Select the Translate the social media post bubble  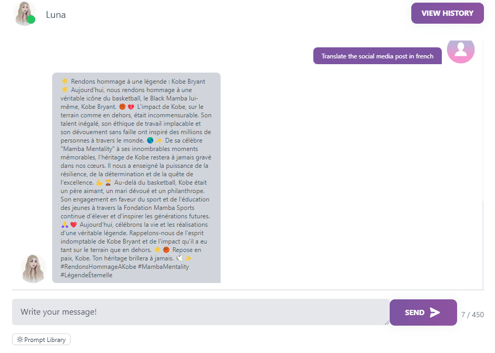point(377,56)
